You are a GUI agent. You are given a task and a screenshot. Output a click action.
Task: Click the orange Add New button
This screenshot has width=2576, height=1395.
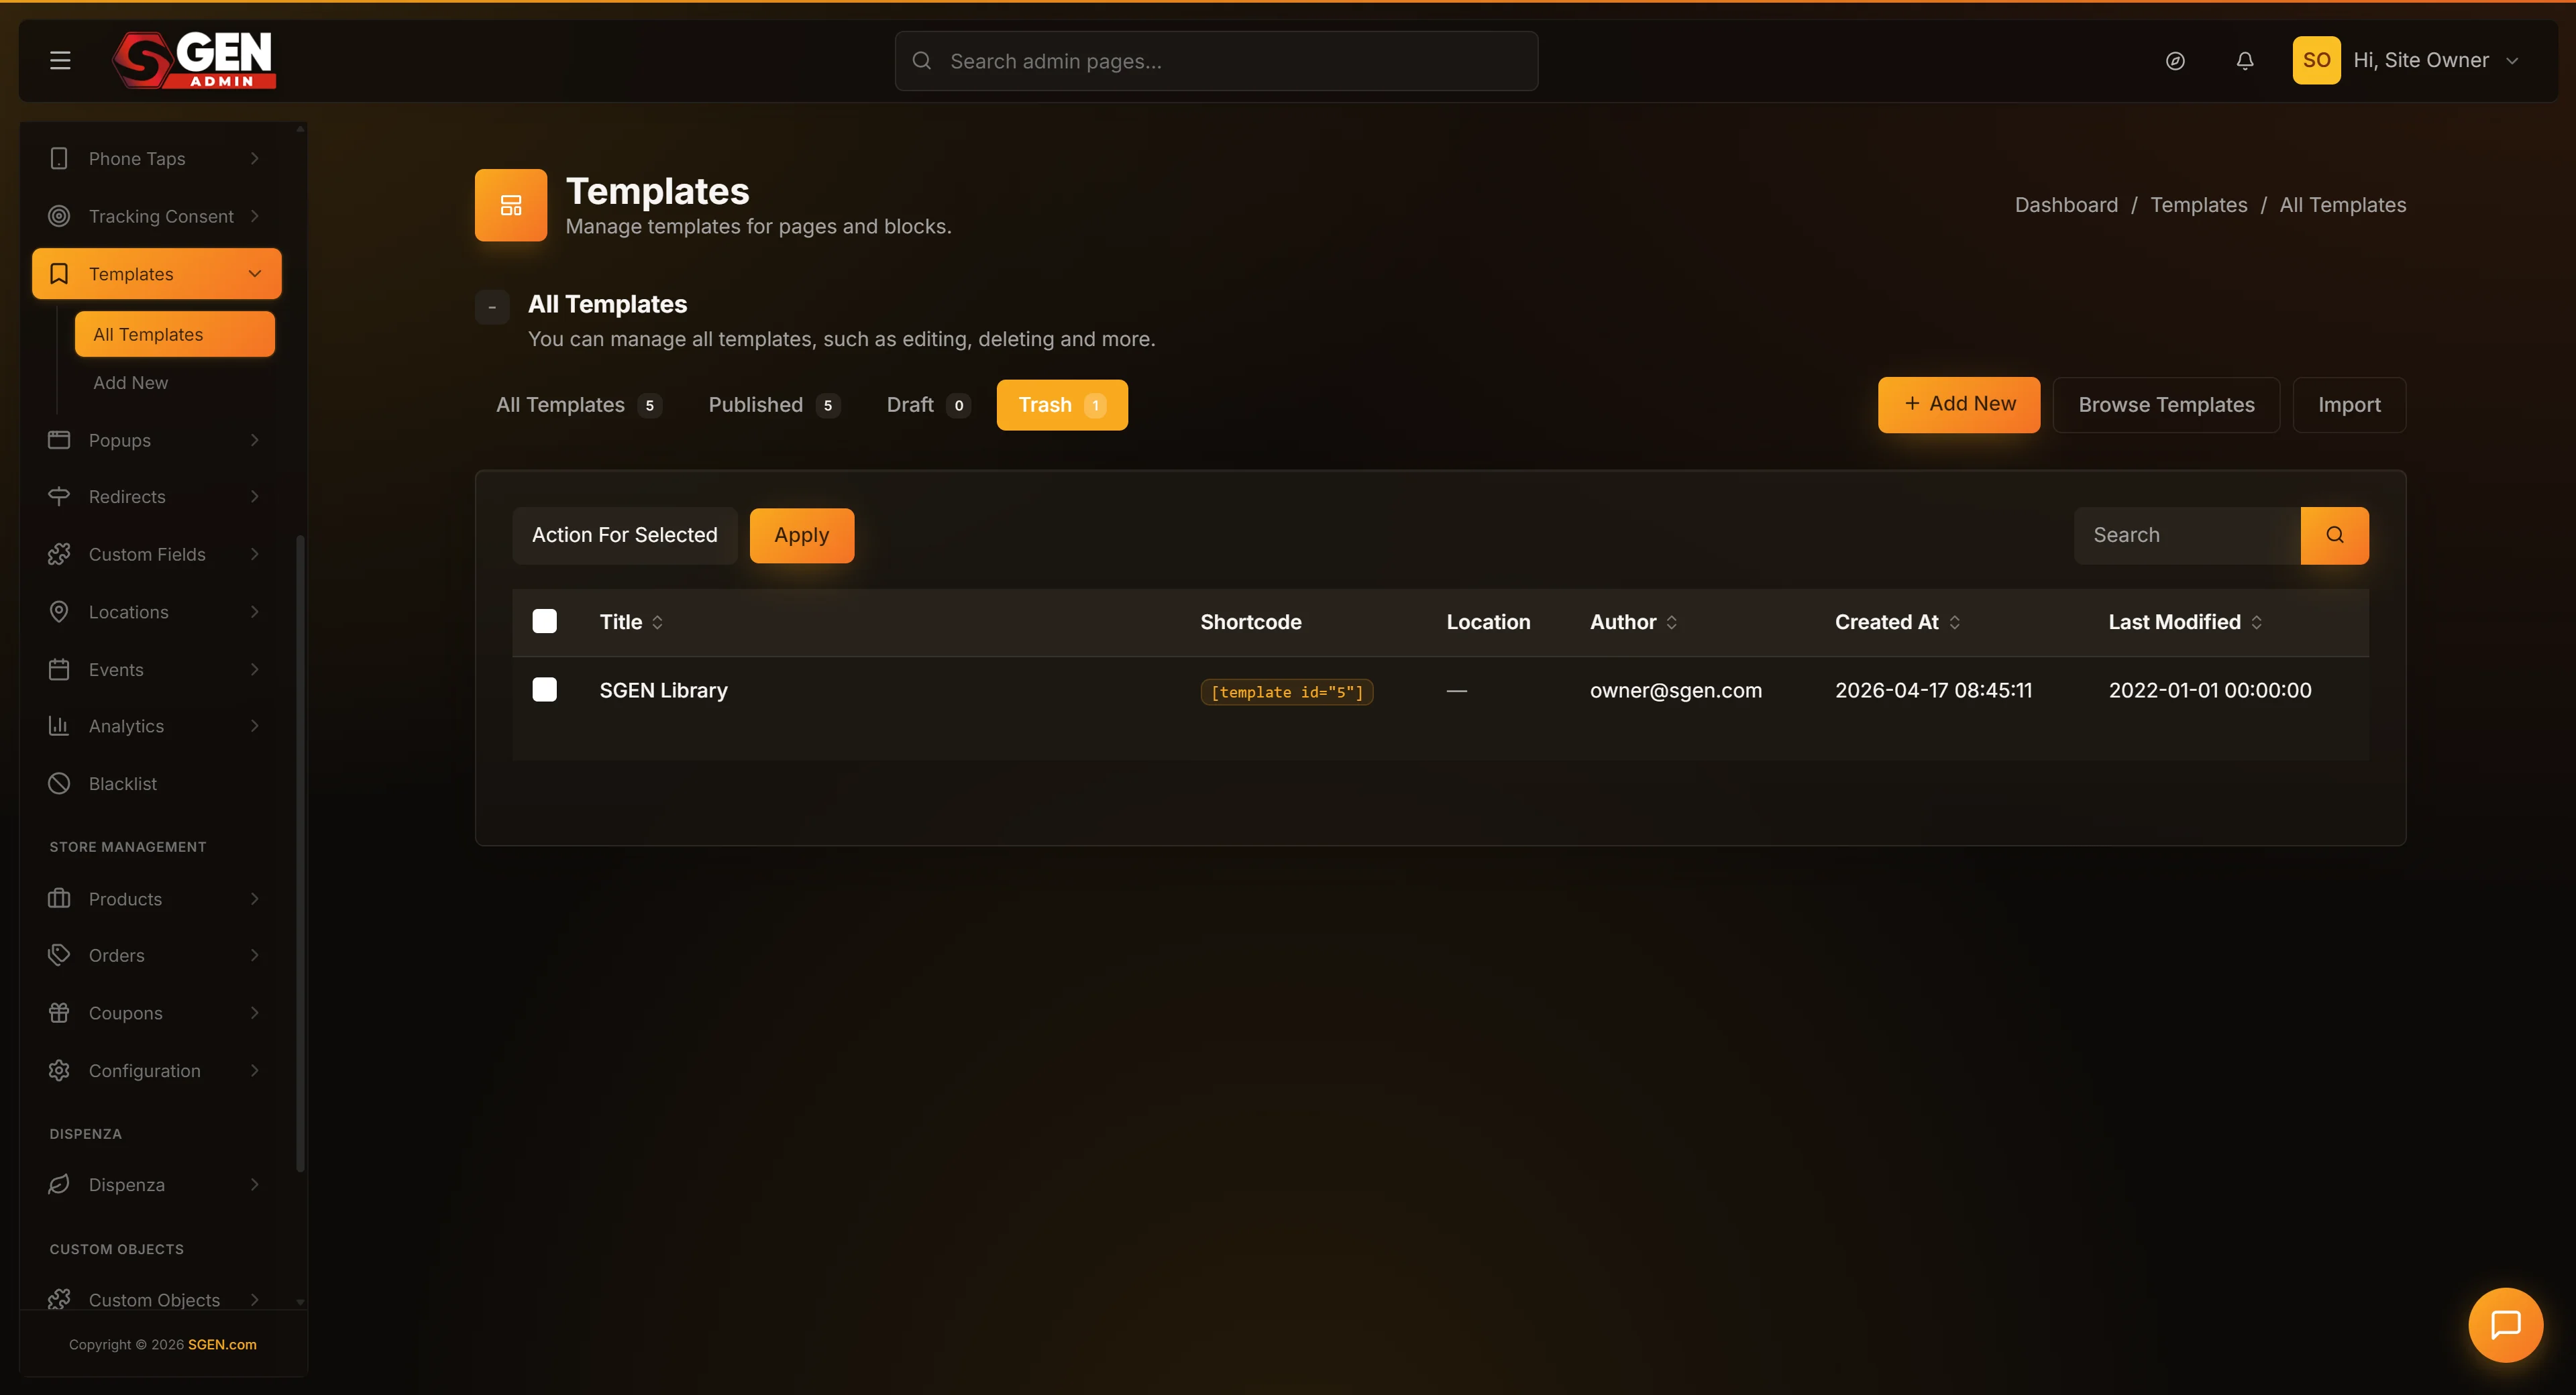(1958, 404)
